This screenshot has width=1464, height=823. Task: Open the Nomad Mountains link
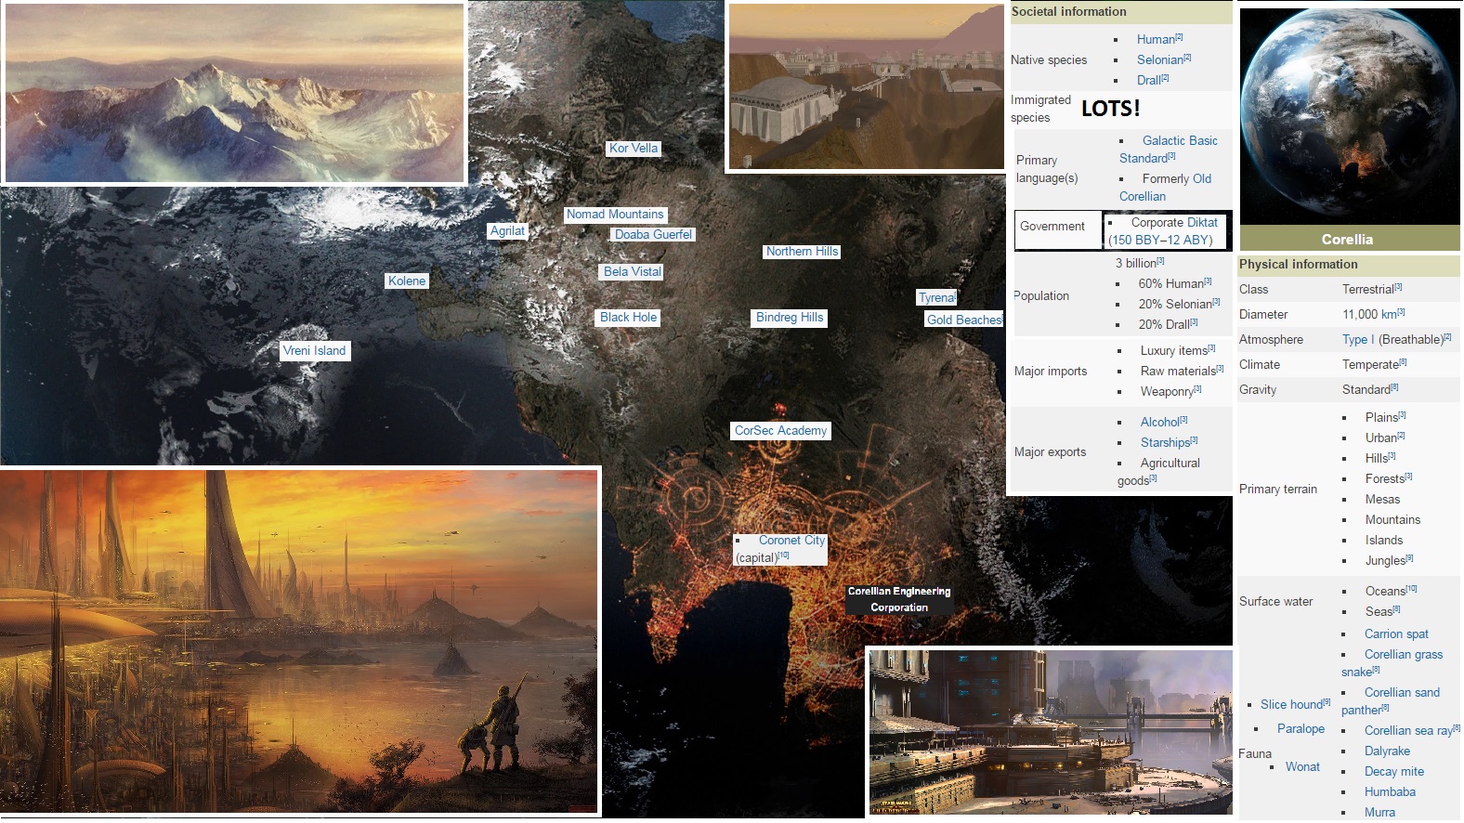pos(615,215)
